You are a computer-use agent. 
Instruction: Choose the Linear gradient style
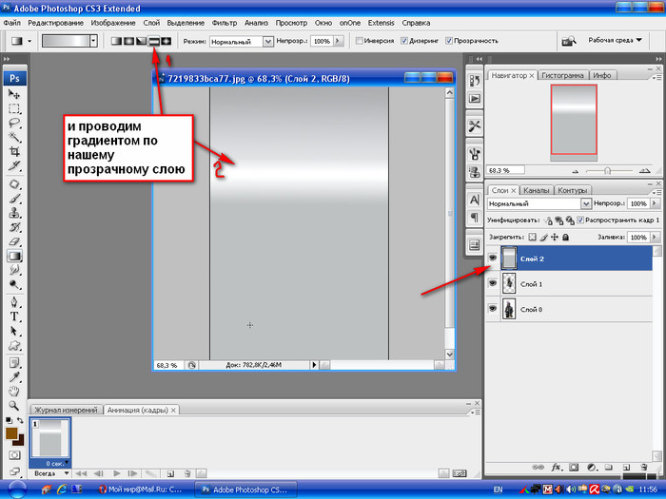pyautogui.click(x=116, y=41)
